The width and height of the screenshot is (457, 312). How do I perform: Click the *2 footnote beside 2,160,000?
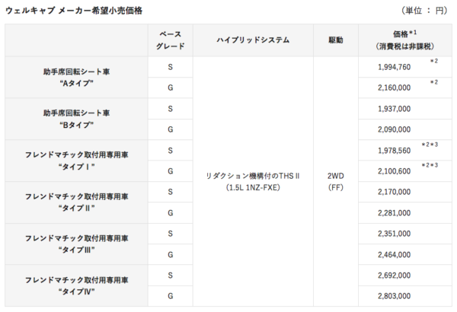click(x=434, y=82)
